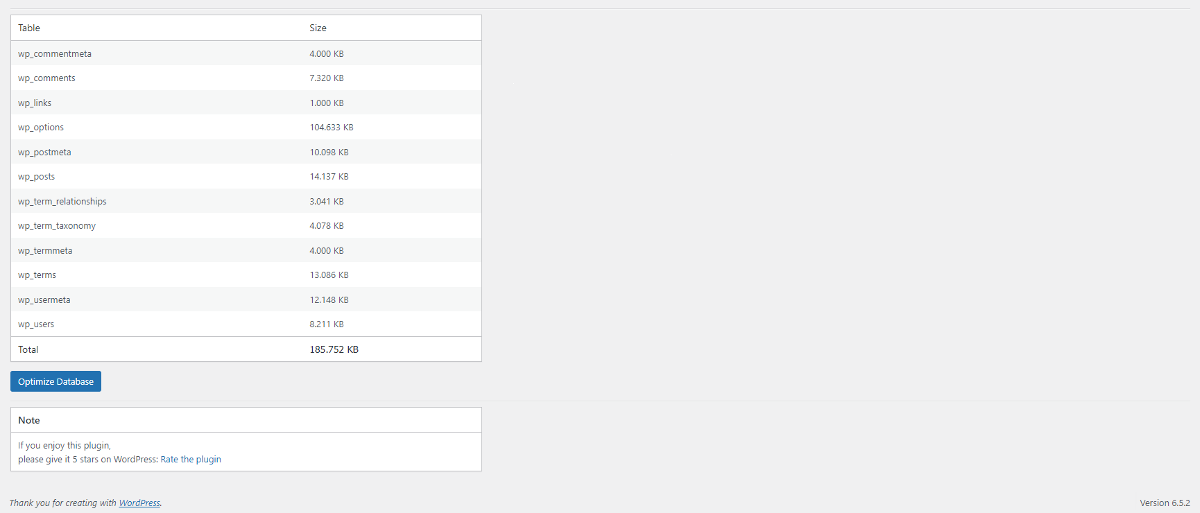1200x513 pixels.
Task: Open the WordPress footer link
Action: pos(139,503)
